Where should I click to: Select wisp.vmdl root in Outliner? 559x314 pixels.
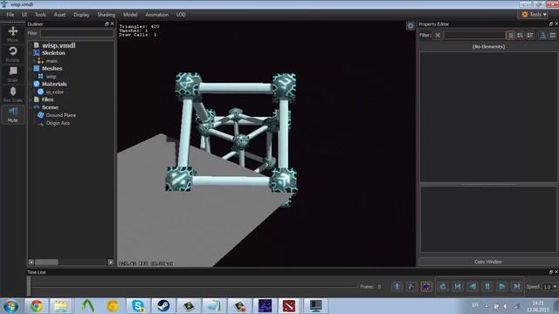click(59, 45)
